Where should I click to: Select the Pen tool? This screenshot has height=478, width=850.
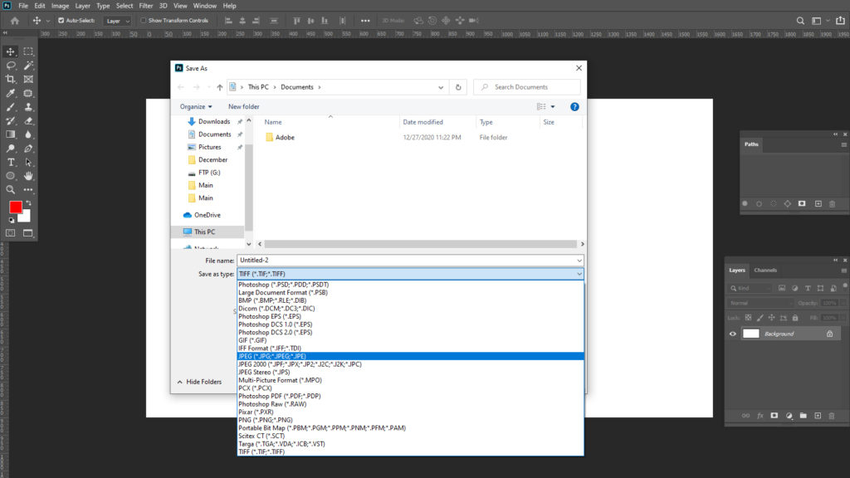coord(28,148)
